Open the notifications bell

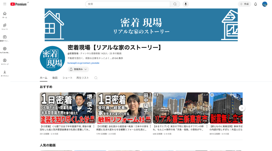tap(256, 4)
